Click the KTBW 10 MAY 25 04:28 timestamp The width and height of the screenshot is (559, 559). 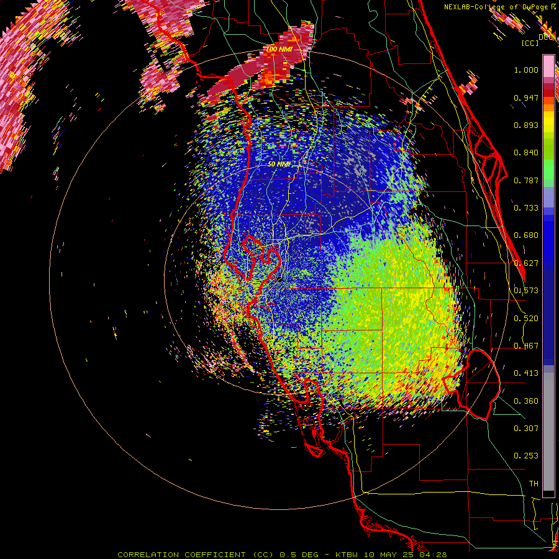click(391, 555)
